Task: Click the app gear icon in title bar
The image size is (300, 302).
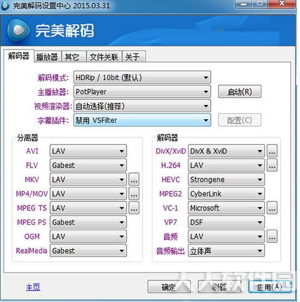Action: [x=5, y=5]
